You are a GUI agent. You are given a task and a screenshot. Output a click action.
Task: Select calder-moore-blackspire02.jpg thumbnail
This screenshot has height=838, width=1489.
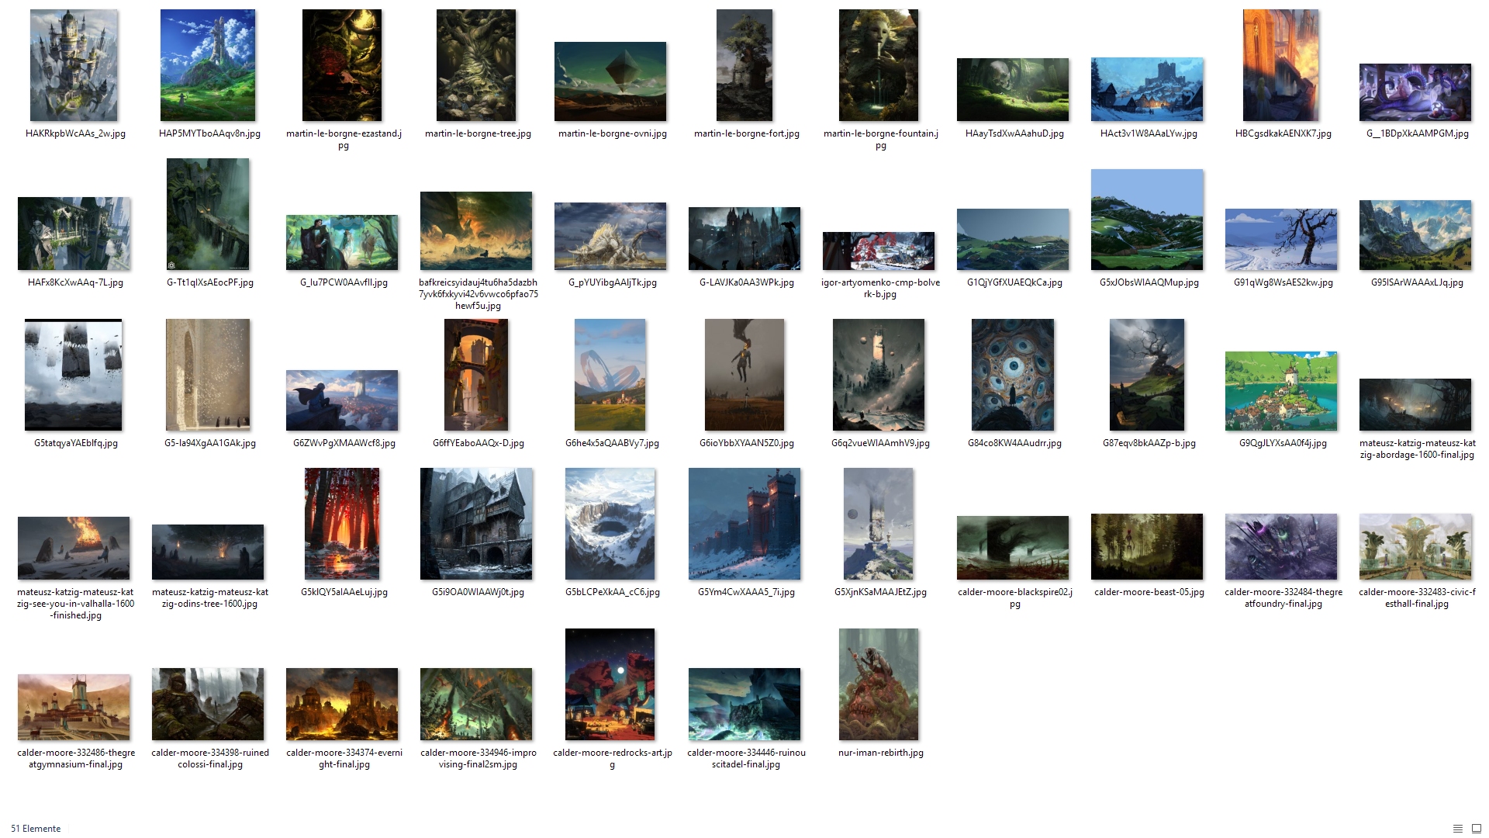pyautogui.click(x=1013, y=548)
